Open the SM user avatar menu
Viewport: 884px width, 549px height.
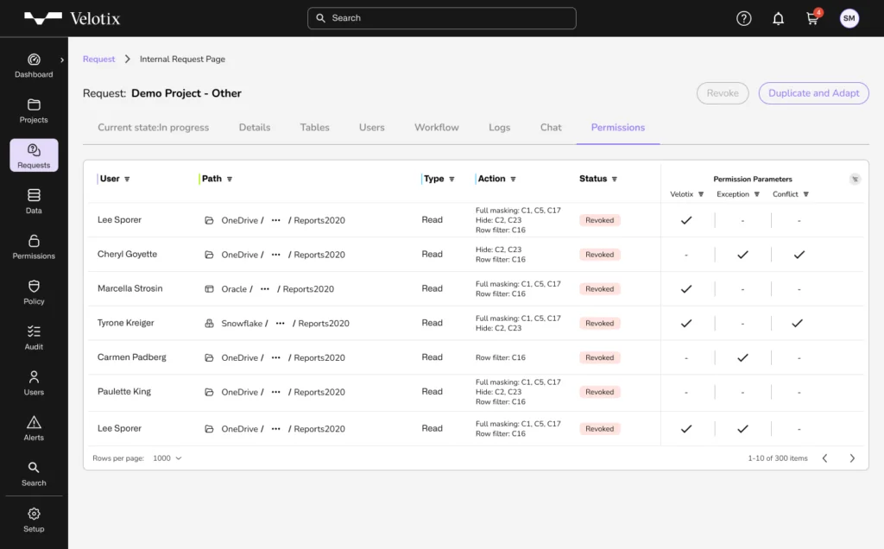849,19
